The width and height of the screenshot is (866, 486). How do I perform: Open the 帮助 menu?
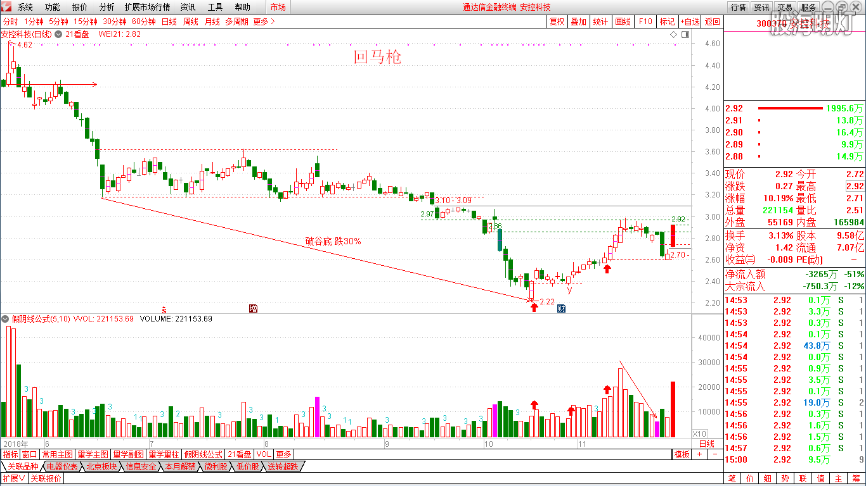[x=242, y=7]
